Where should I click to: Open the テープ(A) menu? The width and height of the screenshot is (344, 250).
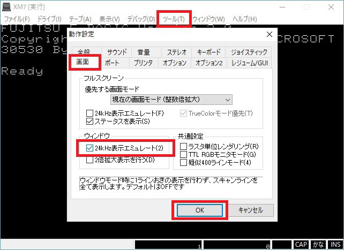click(80, 19)
